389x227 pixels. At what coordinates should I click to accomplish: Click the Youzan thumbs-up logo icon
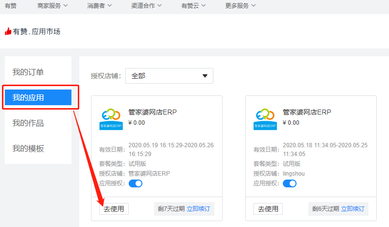click(8, 31)
